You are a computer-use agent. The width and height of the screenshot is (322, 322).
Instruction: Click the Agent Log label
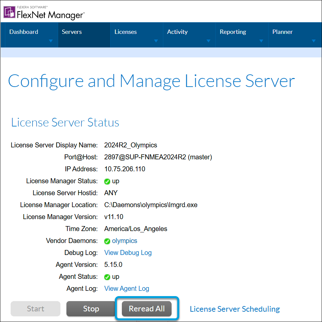pos(82,288)
